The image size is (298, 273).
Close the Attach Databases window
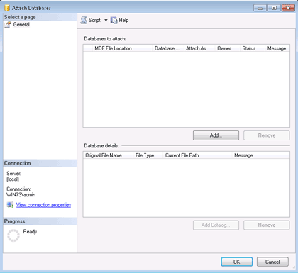tap(288, 8)
